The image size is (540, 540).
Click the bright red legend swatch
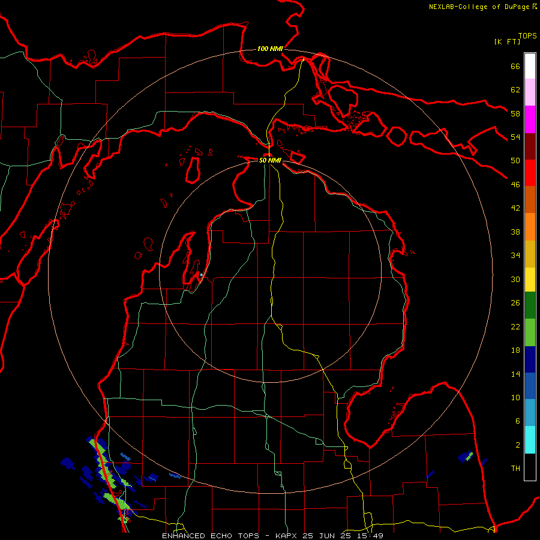click(530, 173)
